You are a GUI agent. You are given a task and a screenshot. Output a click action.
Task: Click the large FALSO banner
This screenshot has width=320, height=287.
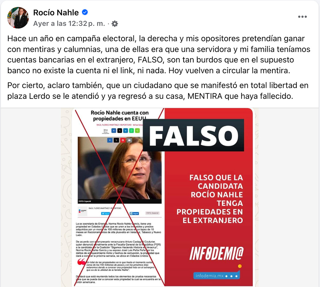click(x=194, y=135)
